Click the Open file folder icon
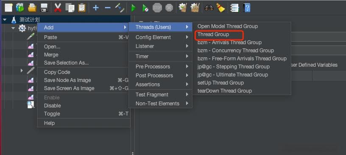The image size is (346, 155). click(32, 8)
